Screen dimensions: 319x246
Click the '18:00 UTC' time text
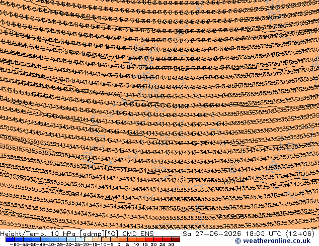(264, 234)
